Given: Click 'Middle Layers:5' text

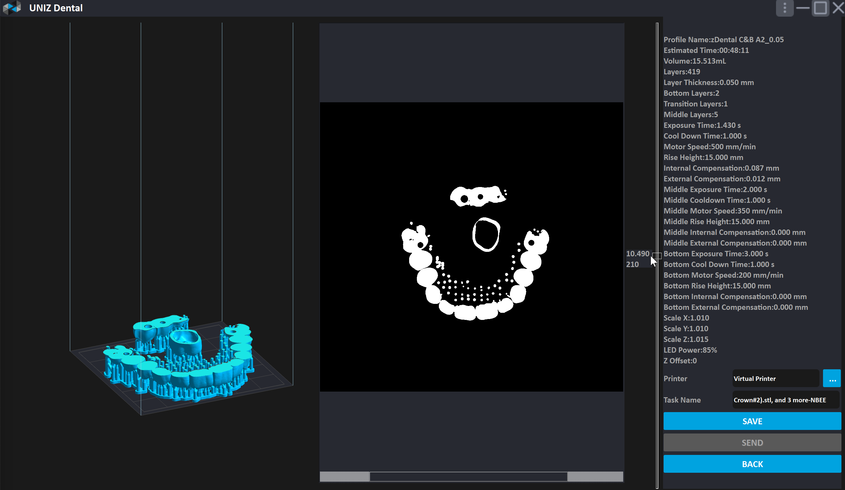Looking at the screenshot, I should [691, 115].
